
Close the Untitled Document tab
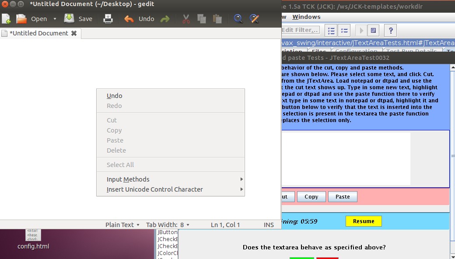[x=74, y=33]
